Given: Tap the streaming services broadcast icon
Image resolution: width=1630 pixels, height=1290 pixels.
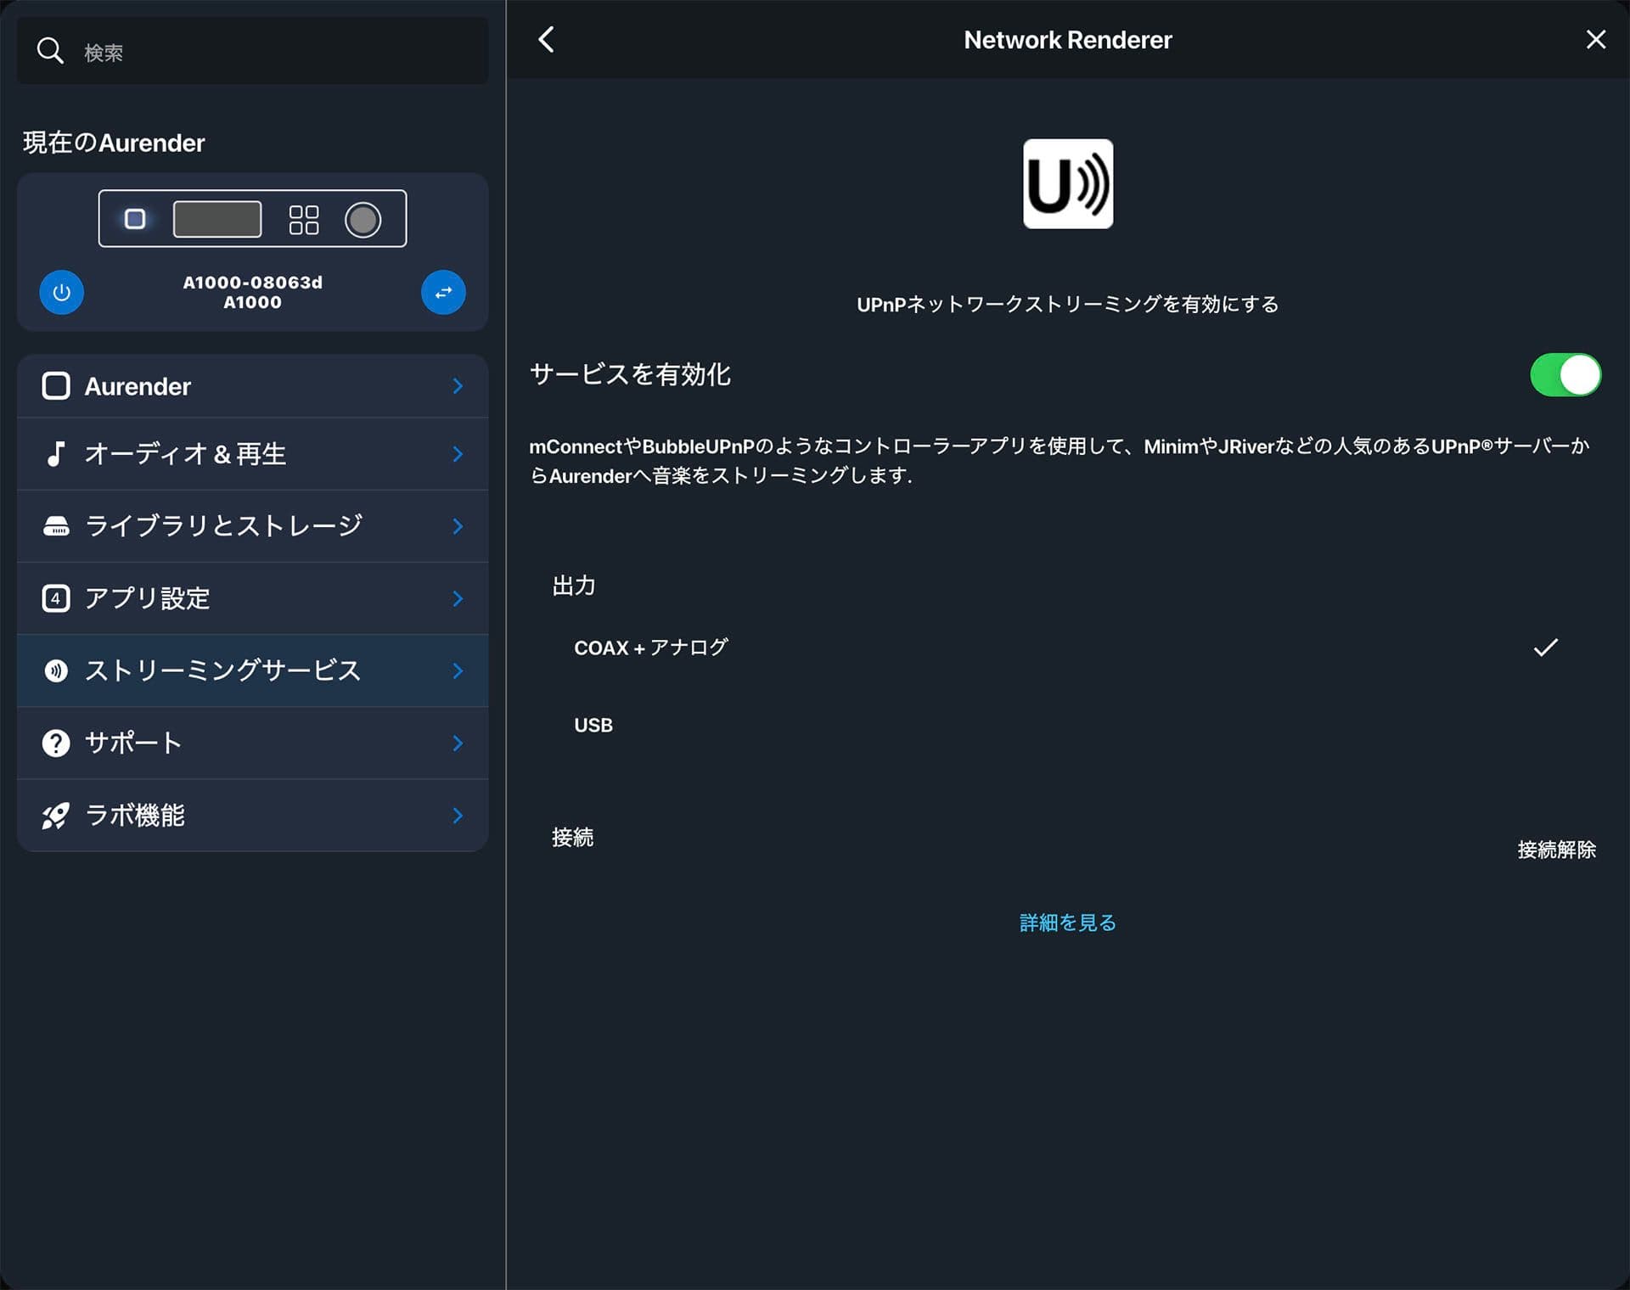Looking at the screenshot, I should click(x=55, y=670).
